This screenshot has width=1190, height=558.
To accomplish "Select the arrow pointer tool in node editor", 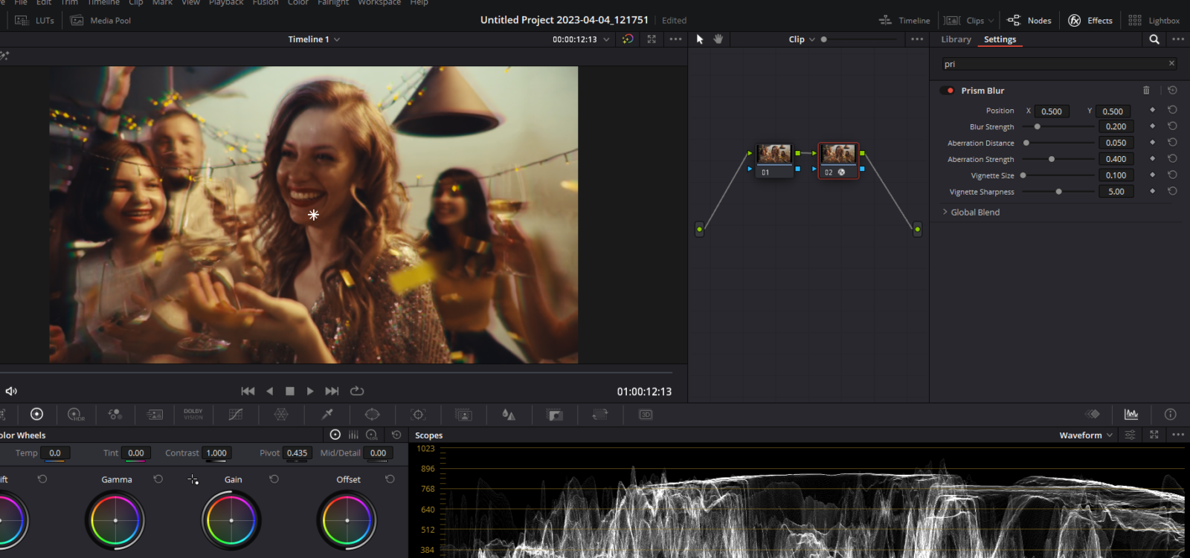I will (x=700, y=39).
